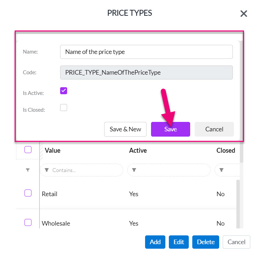Focus the Name input field
The image size is (258, 255).
click(x=146, y=52)
